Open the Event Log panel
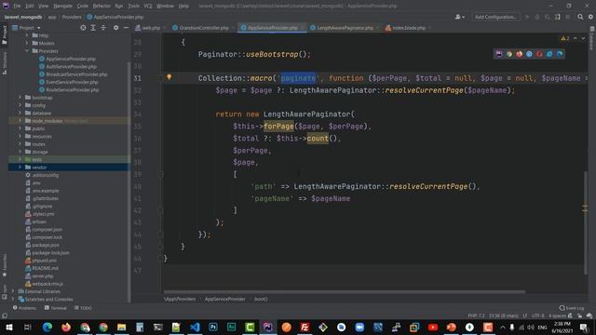596x335 pixels. pos(572,308)
